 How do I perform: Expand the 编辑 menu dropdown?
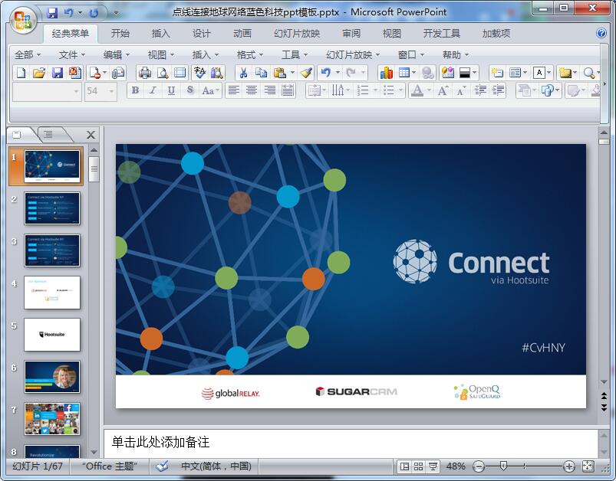[x=117, y=55]
